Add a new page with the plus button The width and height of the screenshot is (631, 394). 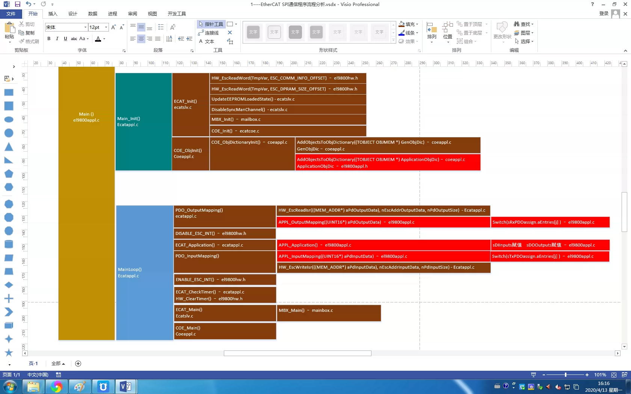click(78, 363)
